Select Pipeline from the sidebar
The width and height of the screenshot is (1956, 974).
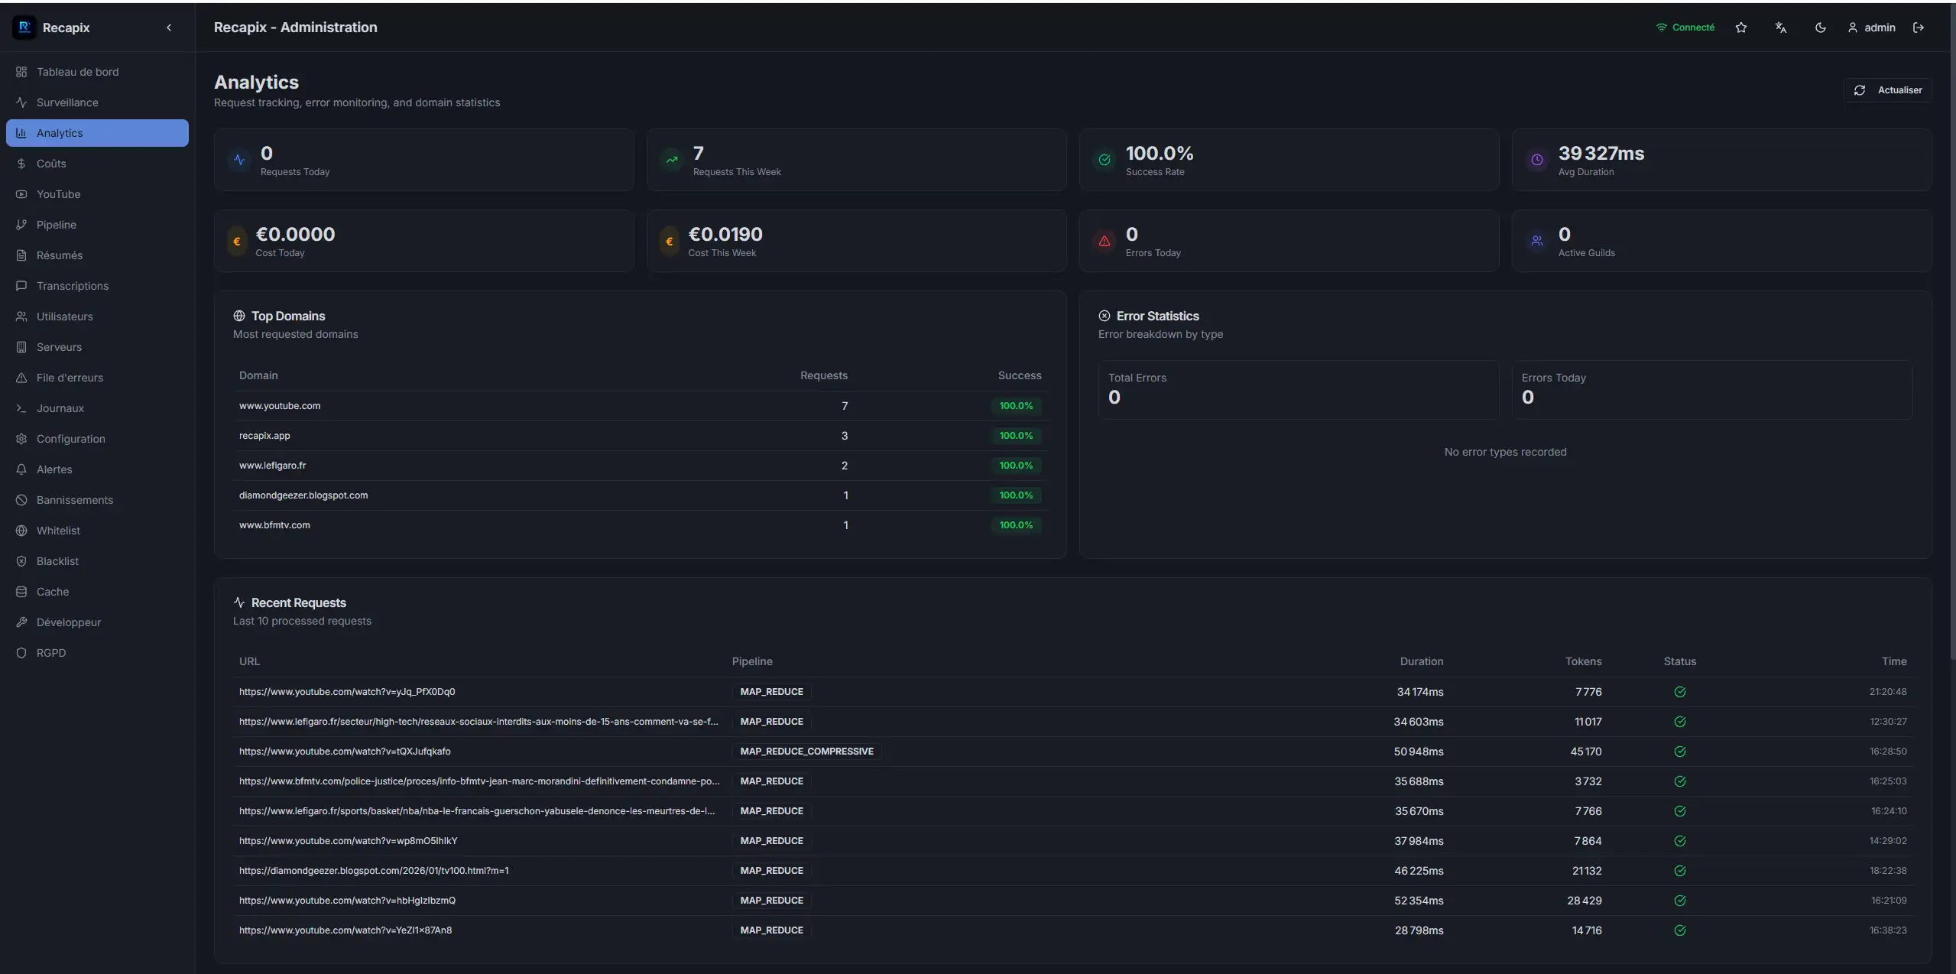coord(56,225)
